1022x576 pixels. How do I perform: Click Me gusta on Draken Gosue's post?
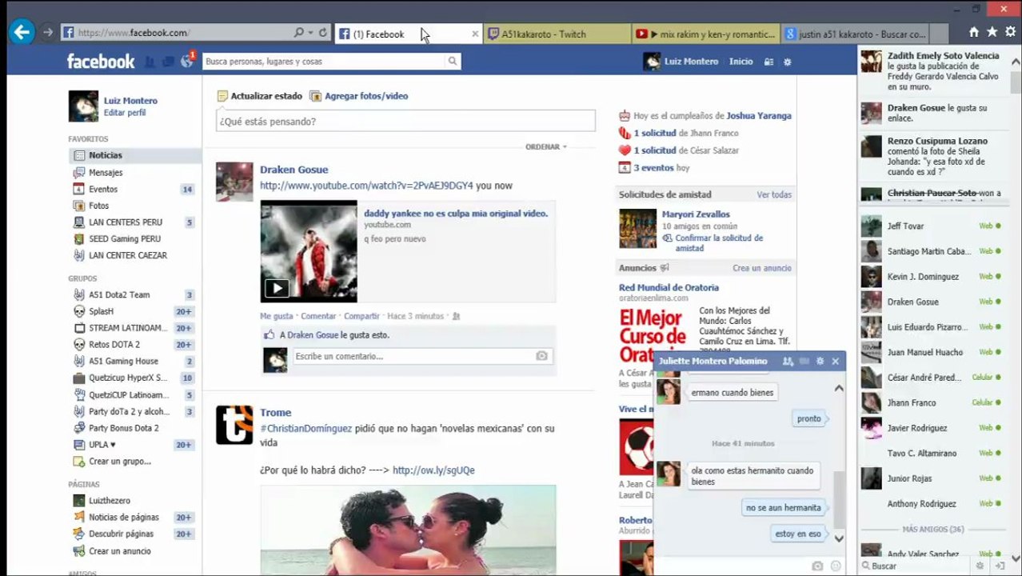pyautogui.click(x=277, y=316)
